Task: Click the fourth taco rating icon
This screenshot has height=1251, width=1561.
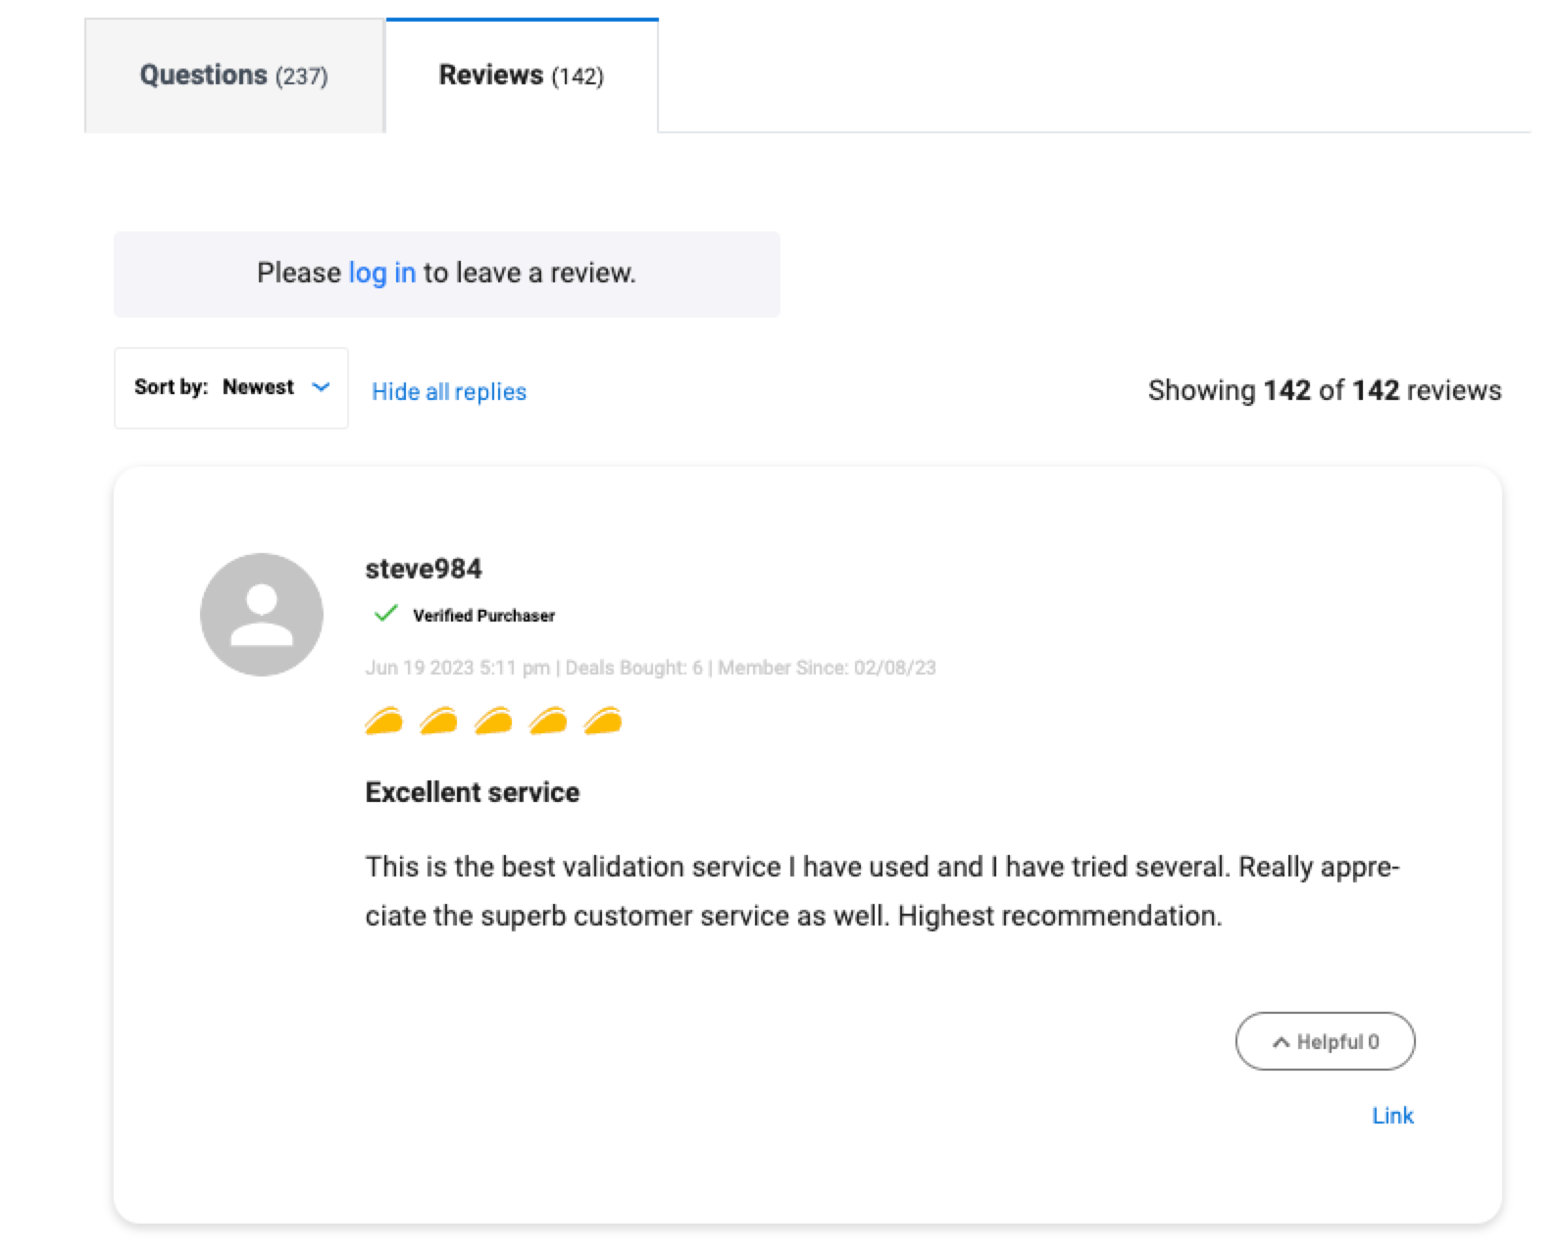Action: click(x=548, y=722)
